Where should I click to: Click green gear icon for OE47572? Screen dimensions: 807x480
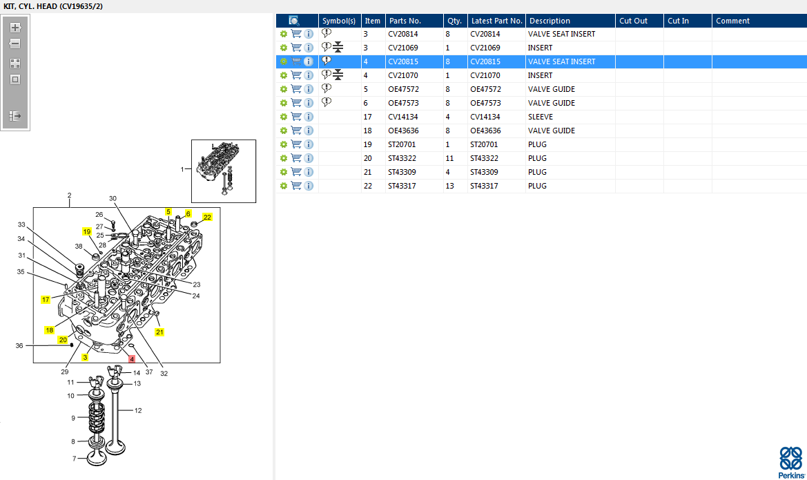coord(283,89)
